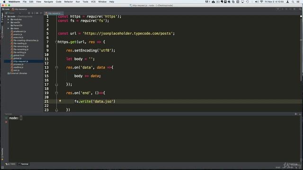Open the Code menu

coord(58,2)
